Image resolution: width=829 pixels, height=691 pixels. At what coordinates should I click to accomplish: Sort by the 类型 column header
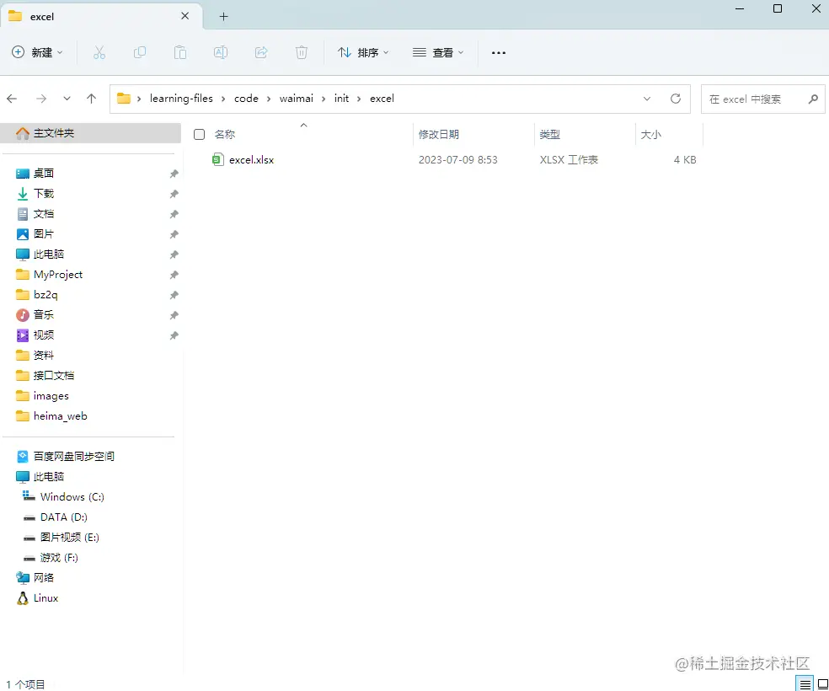(x=550, y=134)
